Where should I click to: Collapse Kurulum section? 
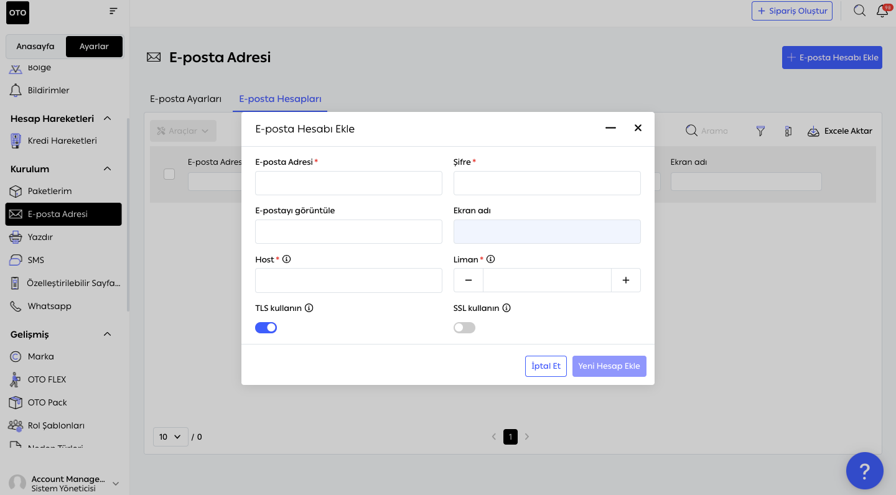point(107,169)
